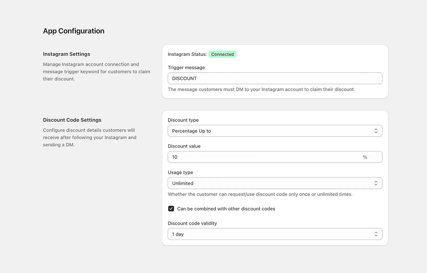Click the Discount code validity label

(192, 223)
